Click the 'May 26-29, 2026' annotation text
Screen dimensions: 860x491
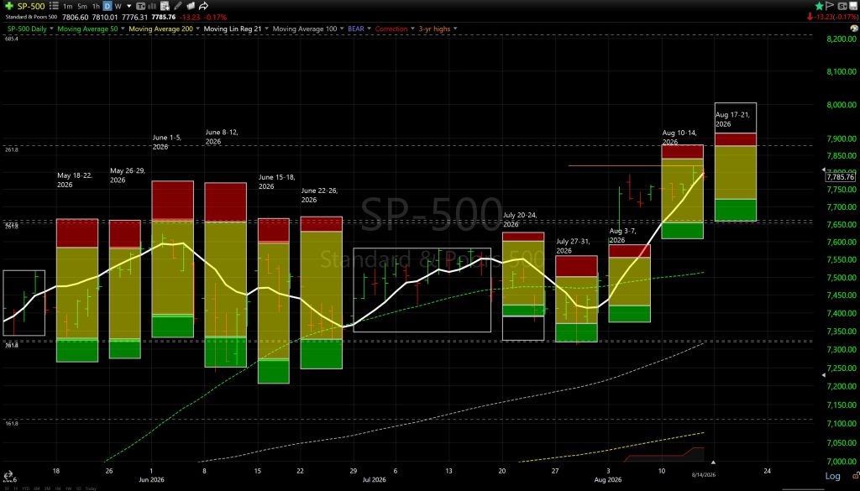(128, 175)
